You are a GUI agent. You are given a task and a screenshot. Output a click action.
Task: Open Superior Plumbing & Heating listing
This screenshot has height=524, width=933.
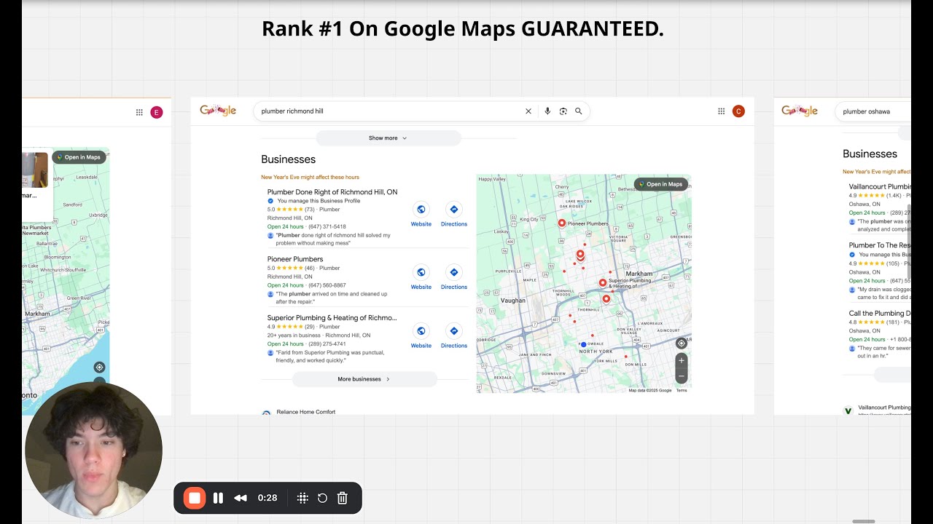(332, 318)
